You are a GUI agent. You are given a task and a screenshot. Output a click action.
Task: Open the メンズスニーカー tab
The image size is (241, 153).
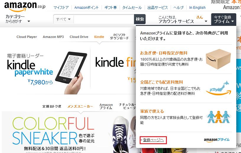click(80, 106)
